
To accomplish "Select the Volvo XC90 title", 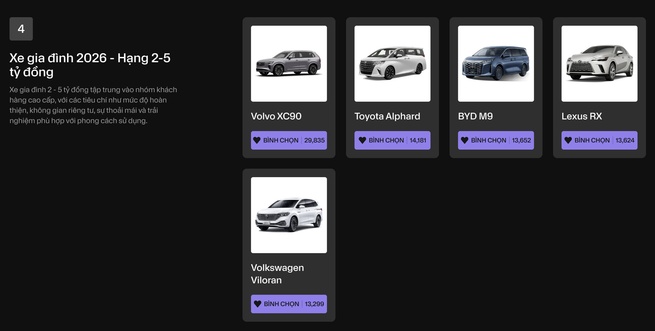I will pos(276,116).
